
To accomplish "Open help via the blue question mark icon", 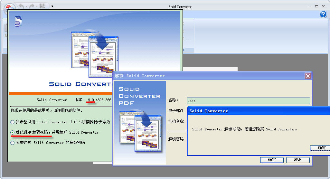I will 323,14.
